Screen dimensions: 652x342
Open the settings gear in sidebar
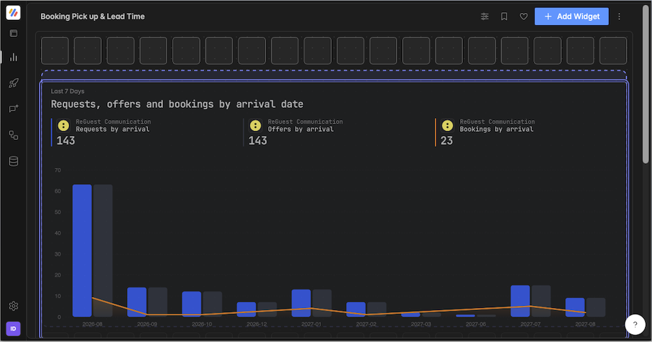pyautogui.click(x=13, y=306)
